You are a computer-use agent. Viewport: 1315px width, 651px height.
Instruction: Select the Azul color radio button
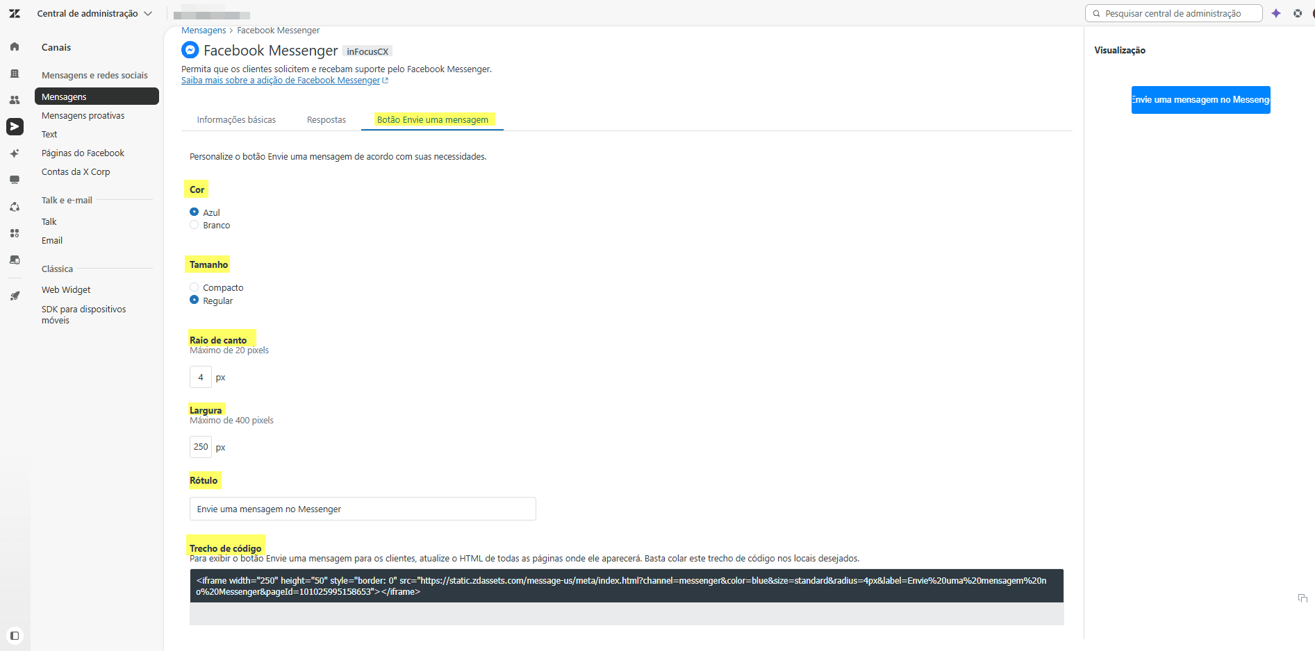[194, 212]
